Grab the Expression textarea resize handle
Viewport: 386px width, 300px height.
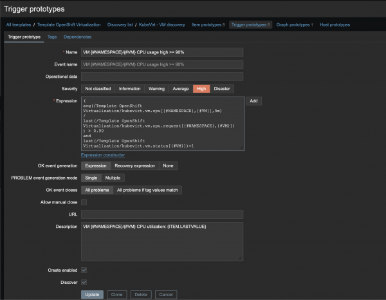pyautogui.click(x=242, y=147)
